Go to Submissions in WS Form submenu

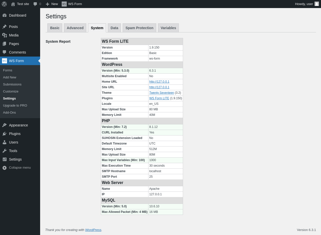pos(12,84)
